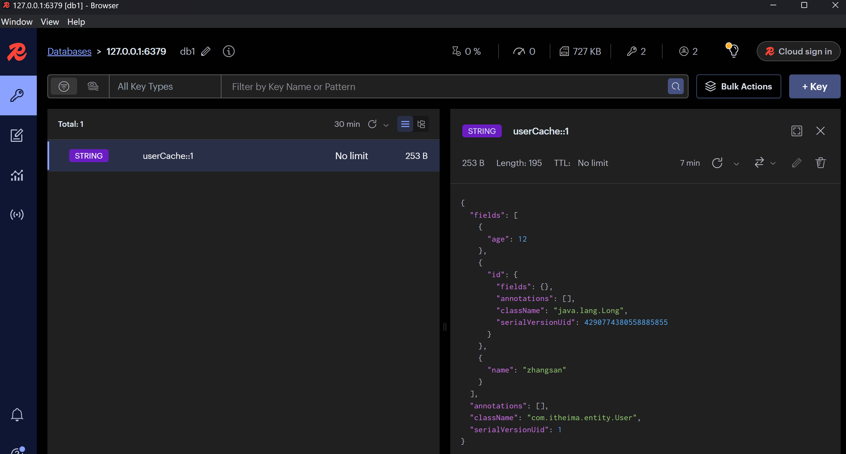Delete the userCache::1 key with trash icon
Viewport: 846px width, 454px height.
click(820, 163)
